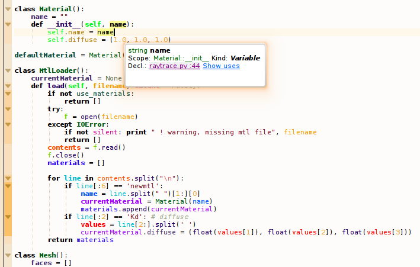420x267 pixels.
Task: Click materials in 'materials = []'
Action: point(66,163)
